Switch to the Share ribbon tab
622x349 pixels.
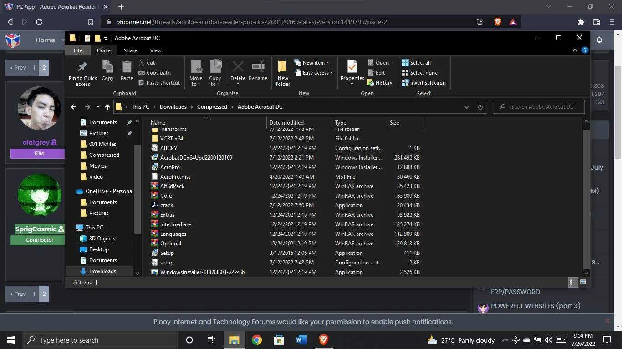coord(130,50)
